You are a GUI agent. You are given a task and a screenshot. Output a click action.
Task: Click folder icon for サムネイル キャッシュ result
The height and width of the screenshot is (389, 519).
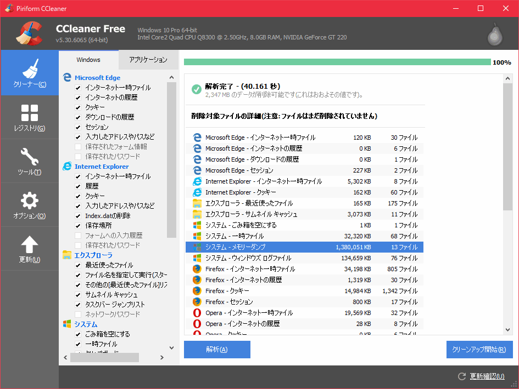(x=197, y=214)
